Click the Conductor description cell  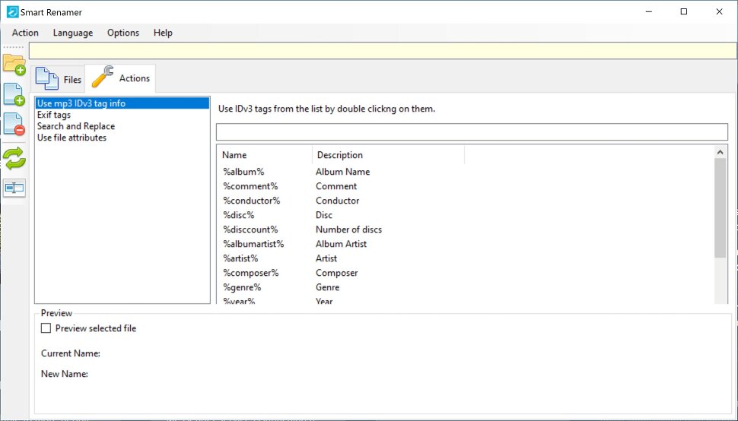(338, 201)
